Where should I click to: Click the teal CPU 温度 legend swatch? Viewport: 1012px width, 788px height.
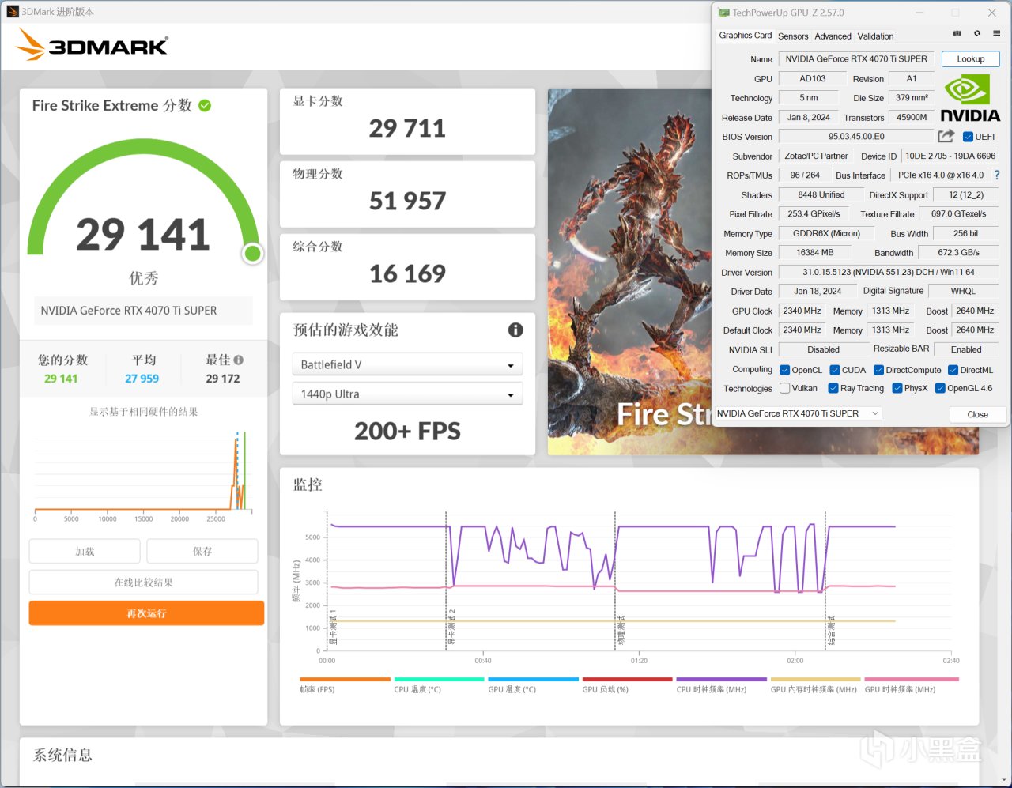coord(439,679)
